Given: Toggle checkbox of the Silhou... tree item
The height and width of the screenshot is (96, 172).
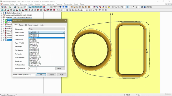Looking at the screenshot, I should click(x=3, y=40).
